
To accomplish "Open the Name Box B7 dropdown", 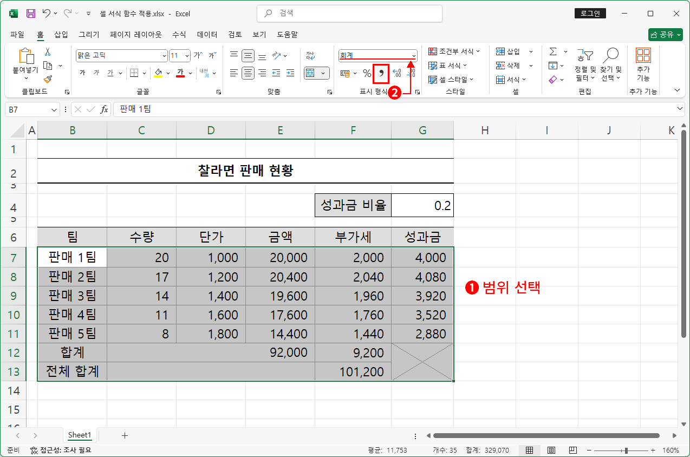I will (x=54, y=109).
